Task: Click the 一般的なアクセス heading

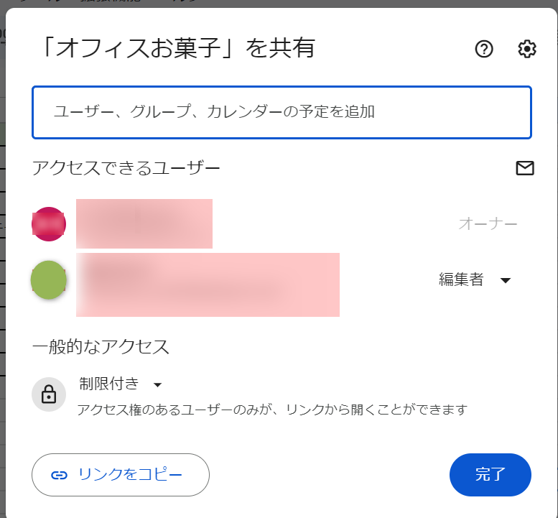Action: pyautogui.click(x=101, y=347)
